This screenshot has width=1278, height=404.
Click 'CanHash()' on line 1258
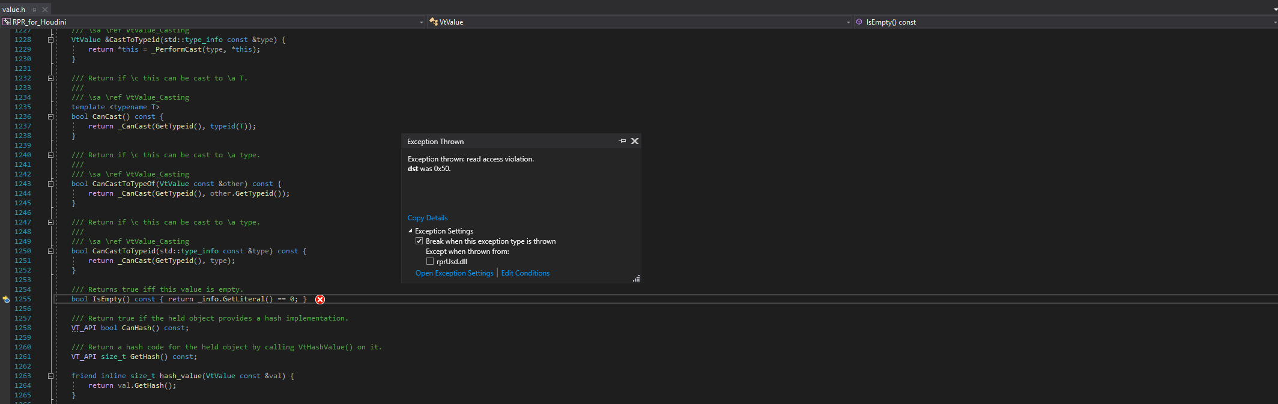(141, 328)
